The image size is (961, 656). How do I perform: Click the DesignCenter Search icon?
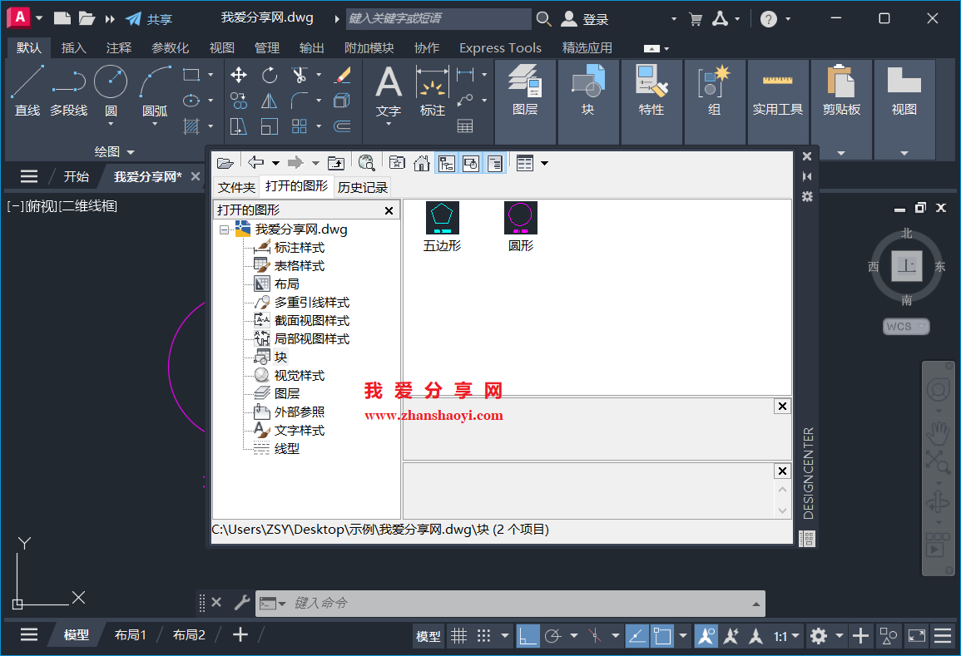(366, 163)
